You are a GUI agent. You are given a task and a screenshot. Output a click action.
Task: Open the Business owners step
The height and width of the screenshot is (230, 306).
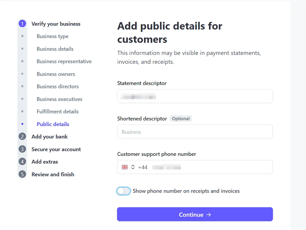coord(56,74)
